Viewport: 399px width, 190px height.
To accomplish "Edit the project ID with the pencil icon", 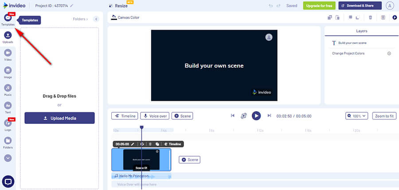I will click(x=72, y=6).
